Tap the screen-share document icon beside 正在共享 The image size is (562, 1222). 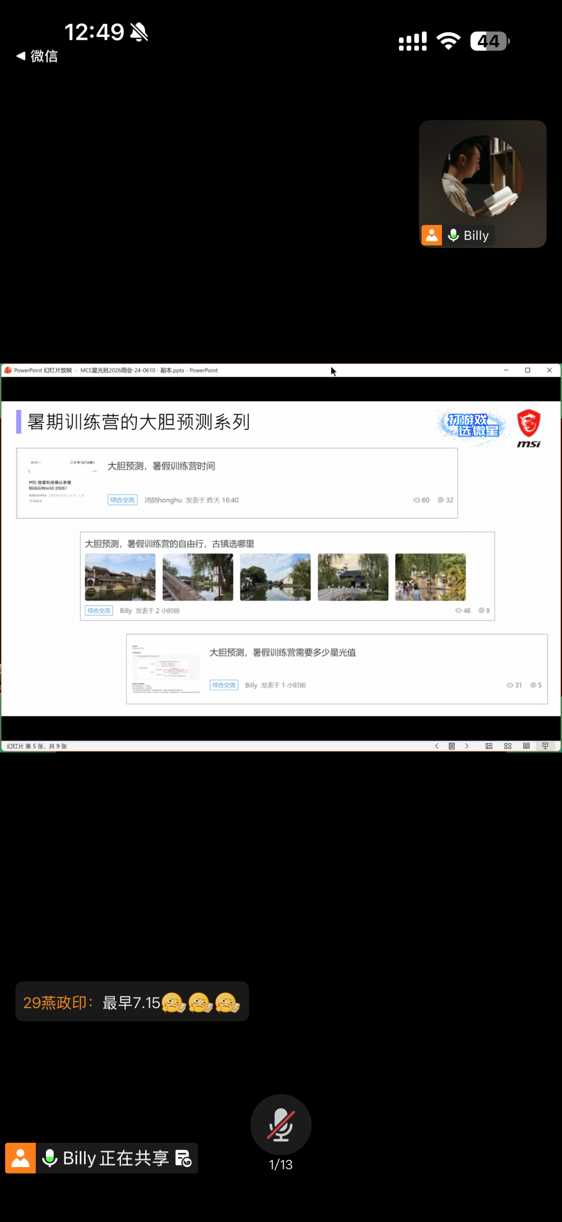184,1158
